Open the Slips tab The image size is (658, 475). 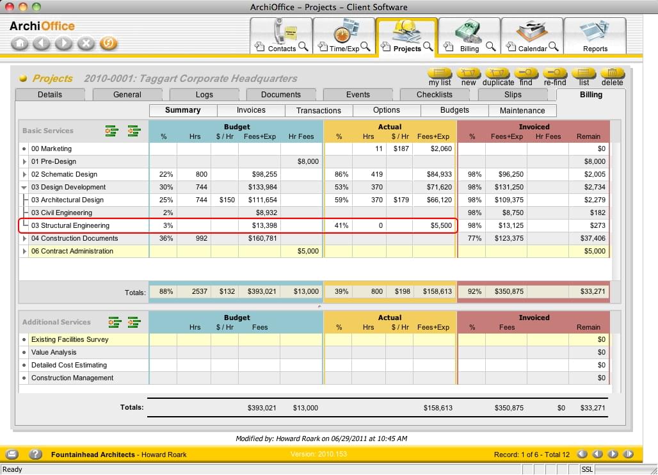coord(513,95)
